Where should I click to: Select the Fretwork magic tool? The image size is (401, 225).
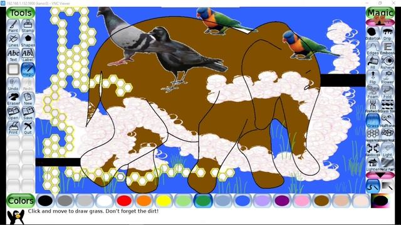(373, 106)
